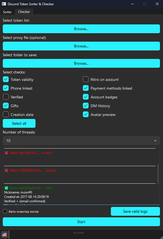Check the Nitro on account option

pyautogui.click(x=86, y=79)
